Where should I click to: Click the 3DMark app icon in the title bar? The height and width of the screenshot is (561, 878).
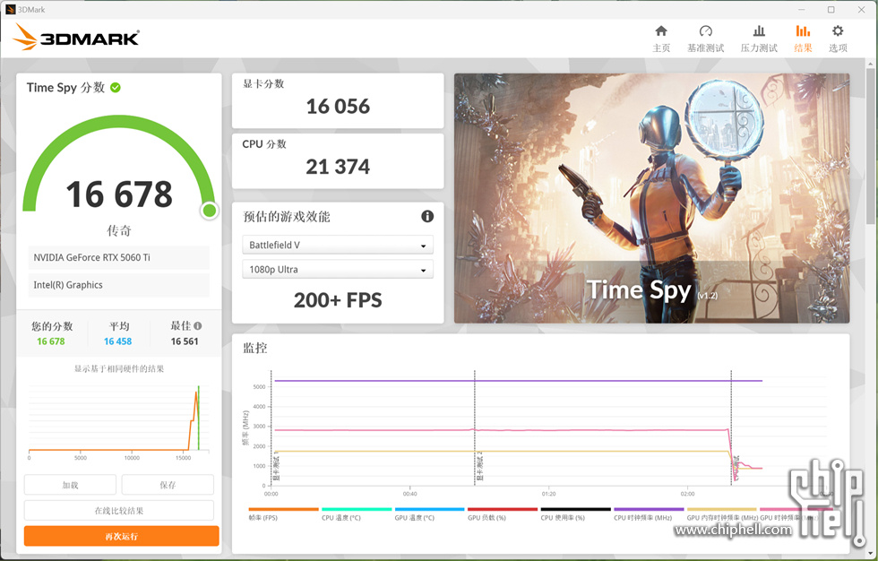(x=10, y=10)
